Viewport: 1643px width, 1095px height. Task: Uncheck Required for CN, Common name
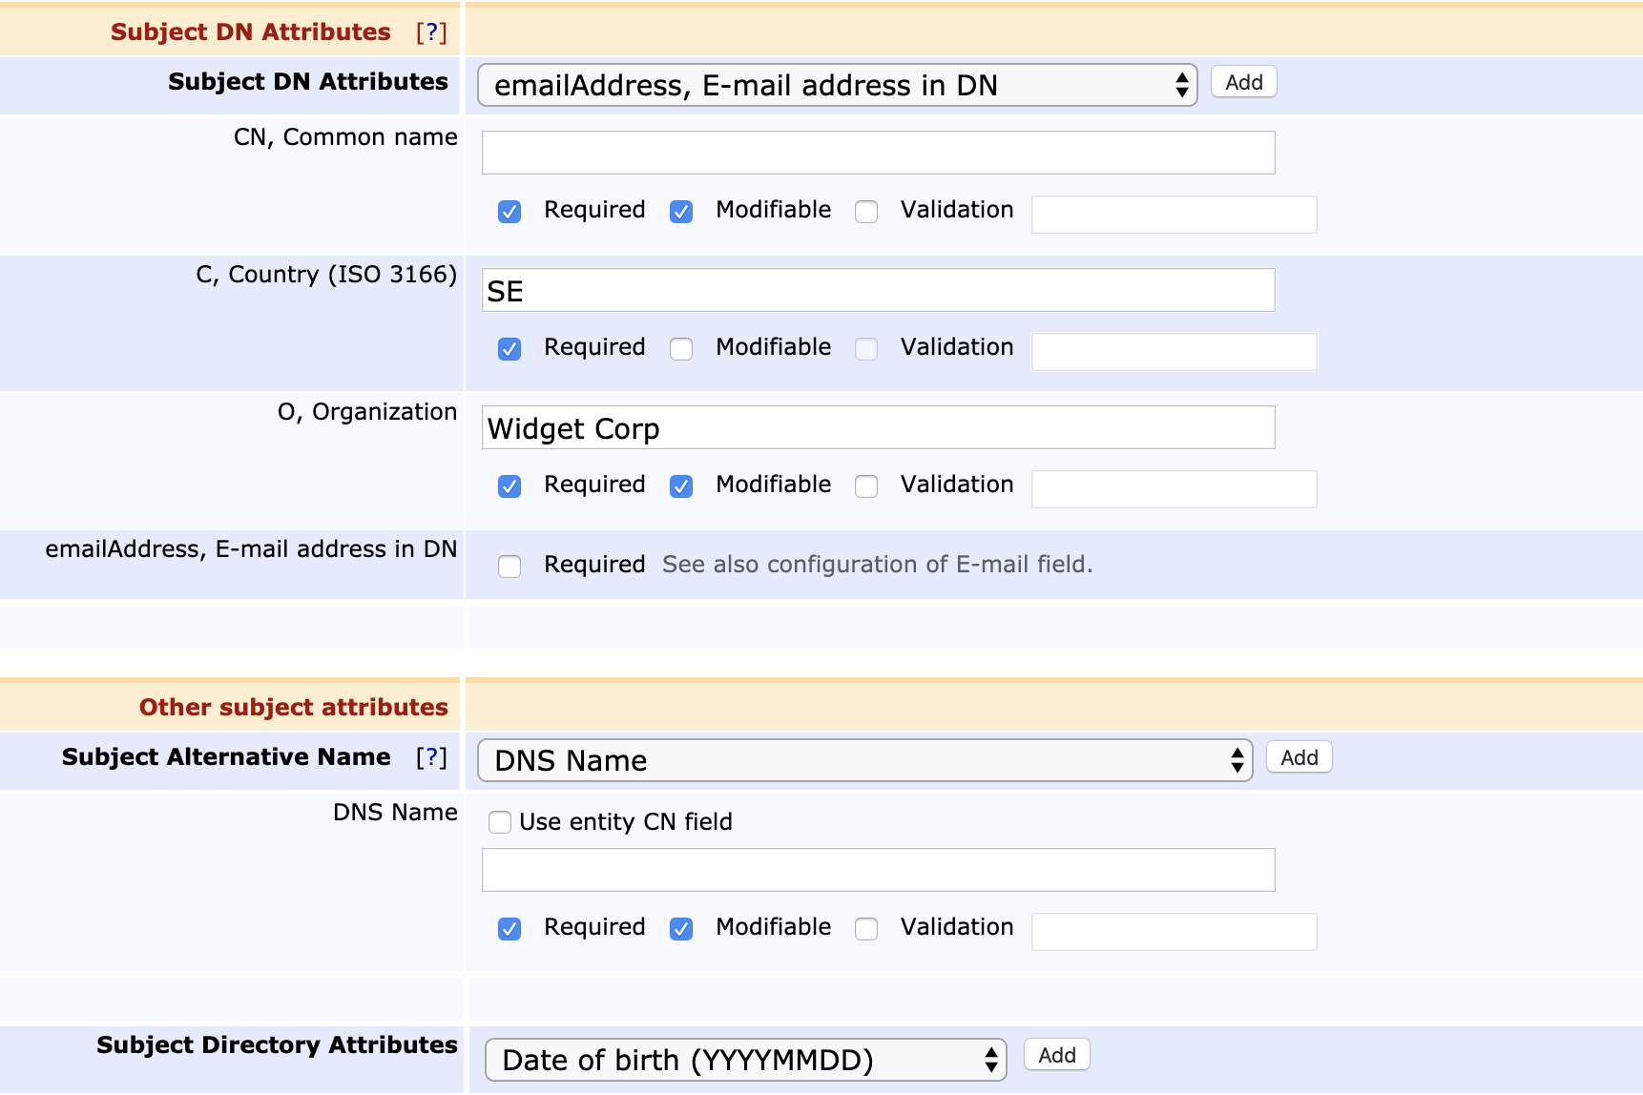510,212
